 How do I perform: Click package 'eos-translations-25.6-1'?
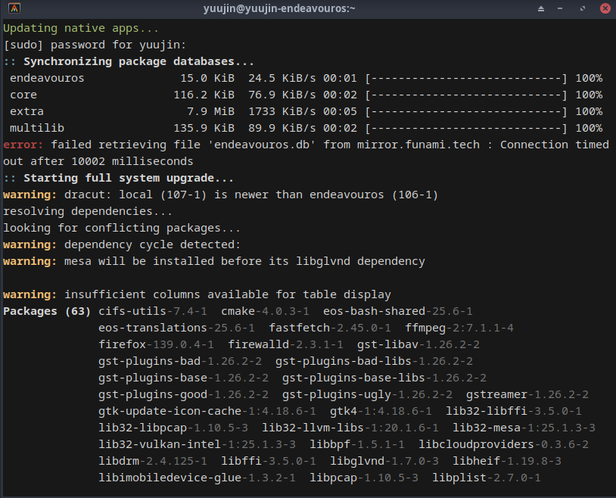coord(176,328)
